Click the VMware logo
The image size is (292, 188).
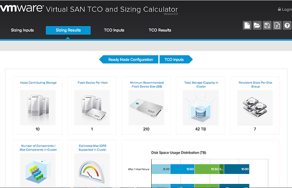(21, 8)
